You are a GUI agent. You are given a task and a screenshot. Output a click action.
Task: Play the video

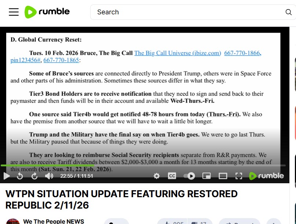(7, 176)
